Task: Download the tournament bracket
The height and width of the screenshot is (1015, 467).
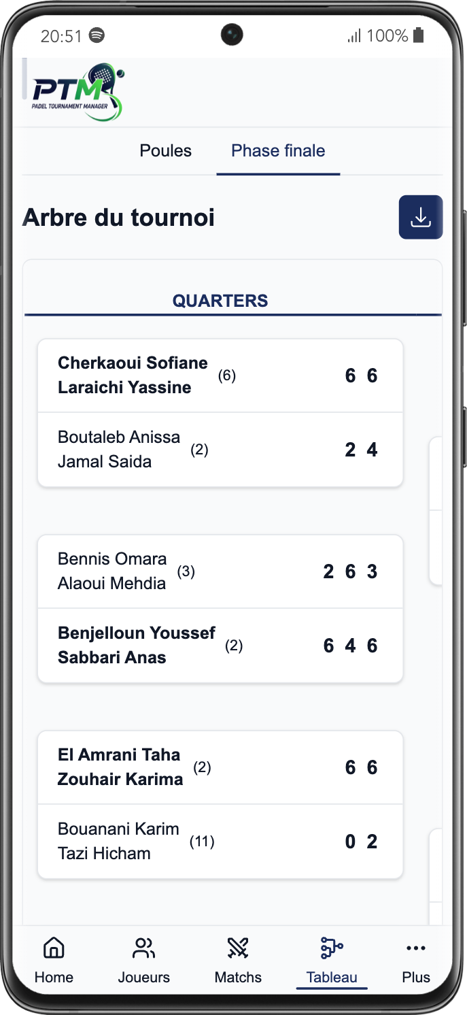Action: (420, 217)
